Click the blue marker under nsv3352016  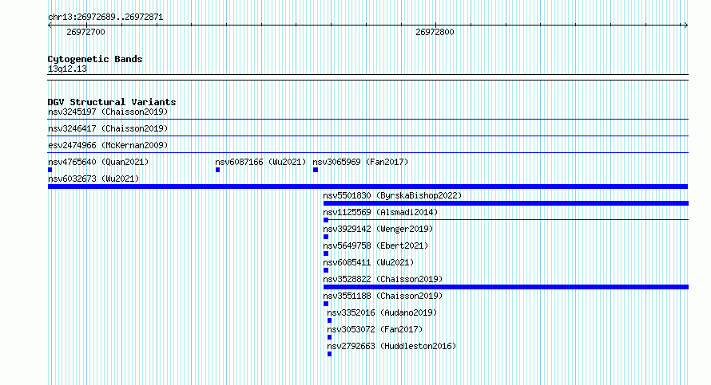(330, 320)
